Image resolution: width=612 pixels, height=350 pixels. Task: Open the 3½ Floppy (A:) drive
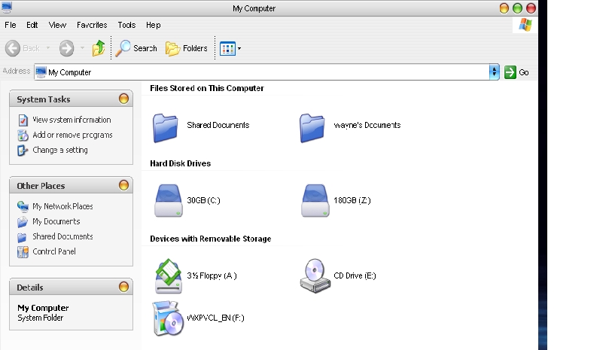[168, 275]
